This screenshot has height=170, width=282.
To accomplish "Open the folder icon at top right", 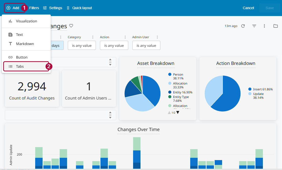I will point(276,26).
